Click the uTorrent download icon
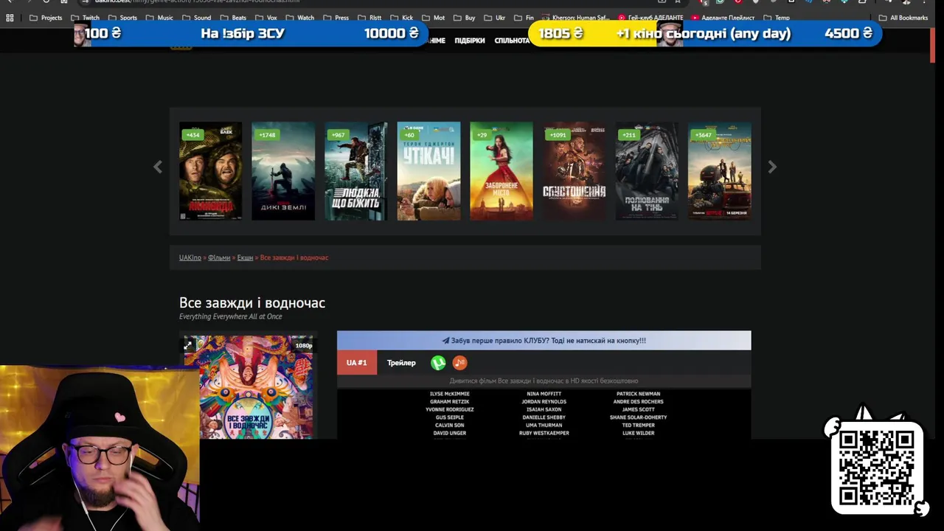The width and height of the screenshot is (944, 531). (438, 363)
